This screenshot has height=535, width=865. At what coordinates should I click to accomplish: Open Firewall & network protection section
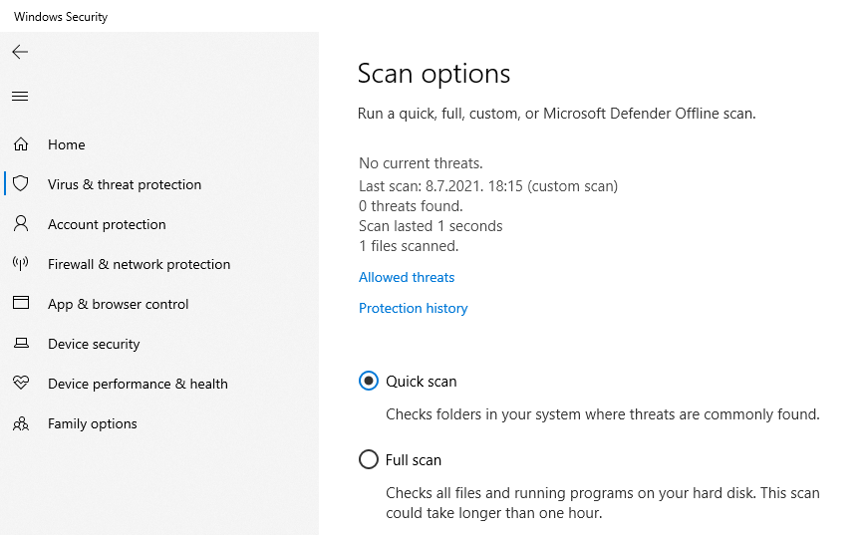(x=139, y=264)
